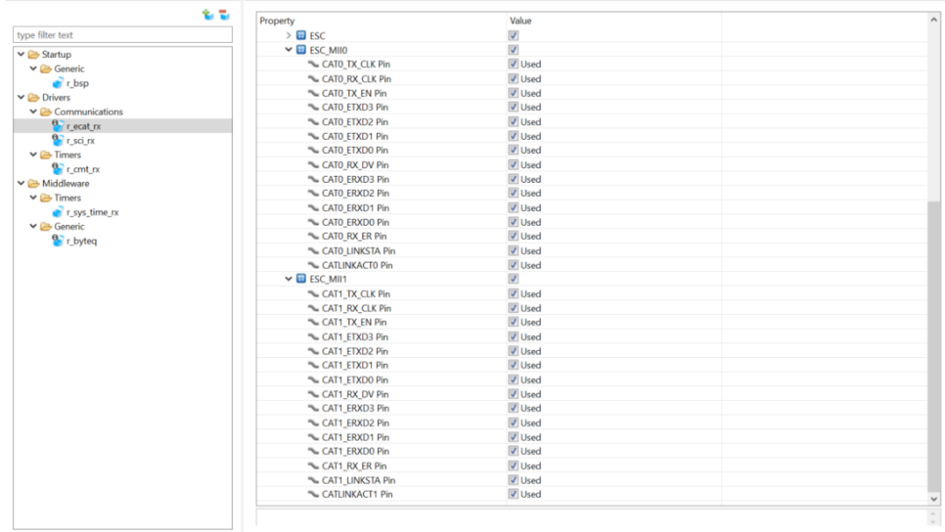Click the type filter text field

[122, 36]
